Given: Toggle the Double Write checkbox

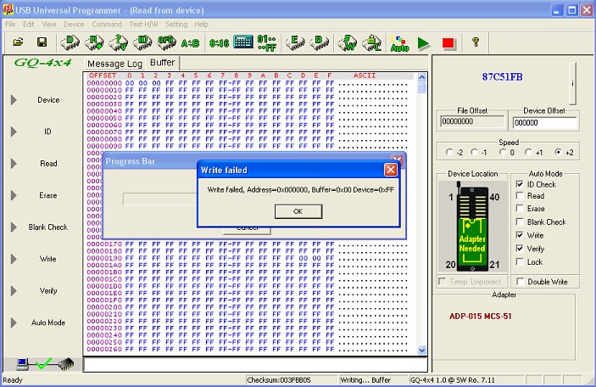Looking at the screenshot, I should [x=520, y=282].
